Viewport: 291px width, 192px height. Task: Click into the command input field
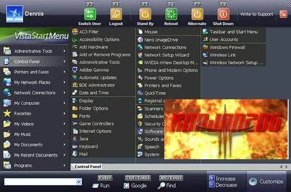coord(40,182)
